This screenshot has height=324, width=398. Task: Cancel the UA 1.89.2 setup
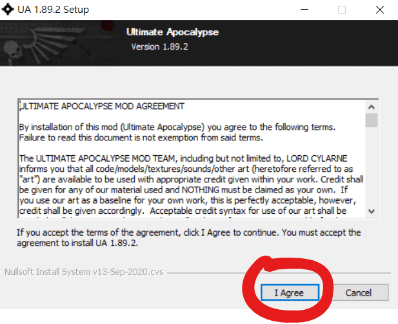(x=359, y=292)
